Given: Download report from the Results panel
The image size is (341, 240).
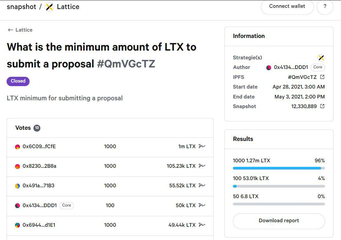Looking at the screenshot, I should point(279,221).
